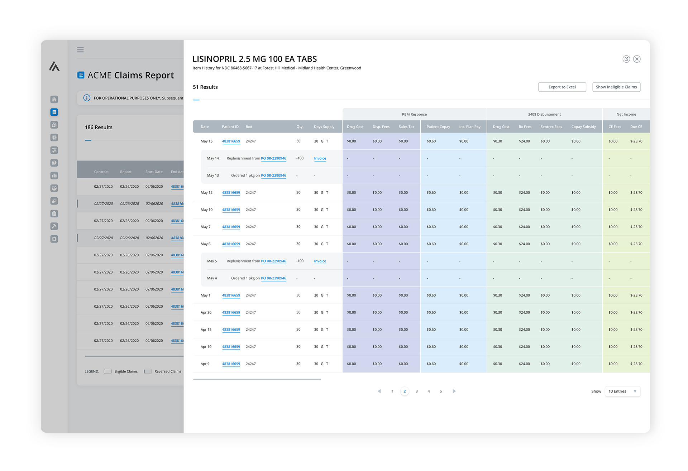Click the Export to Excel button
This screenshot has height=471, width=688.
coord(562,87)
